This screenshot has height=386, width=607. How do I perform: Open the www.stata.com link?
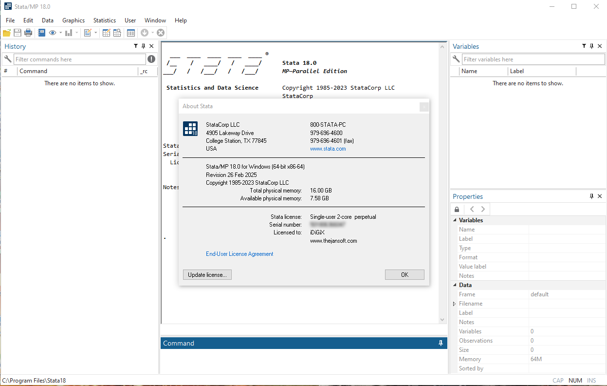click(328, 149)
